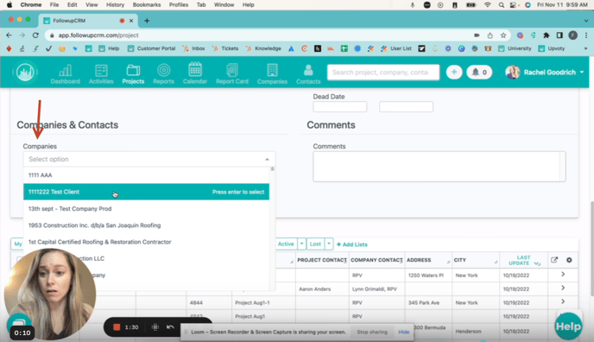The width and height of the screenshot is (594, 342).
Task: Click the page vertical scrollbar
Action: point(591,248)
